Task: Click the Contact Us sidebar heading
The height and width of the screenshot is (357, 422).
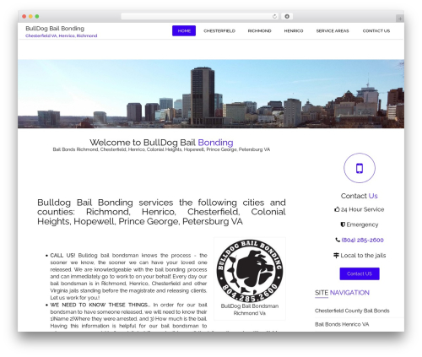Action: click(360, 196)
